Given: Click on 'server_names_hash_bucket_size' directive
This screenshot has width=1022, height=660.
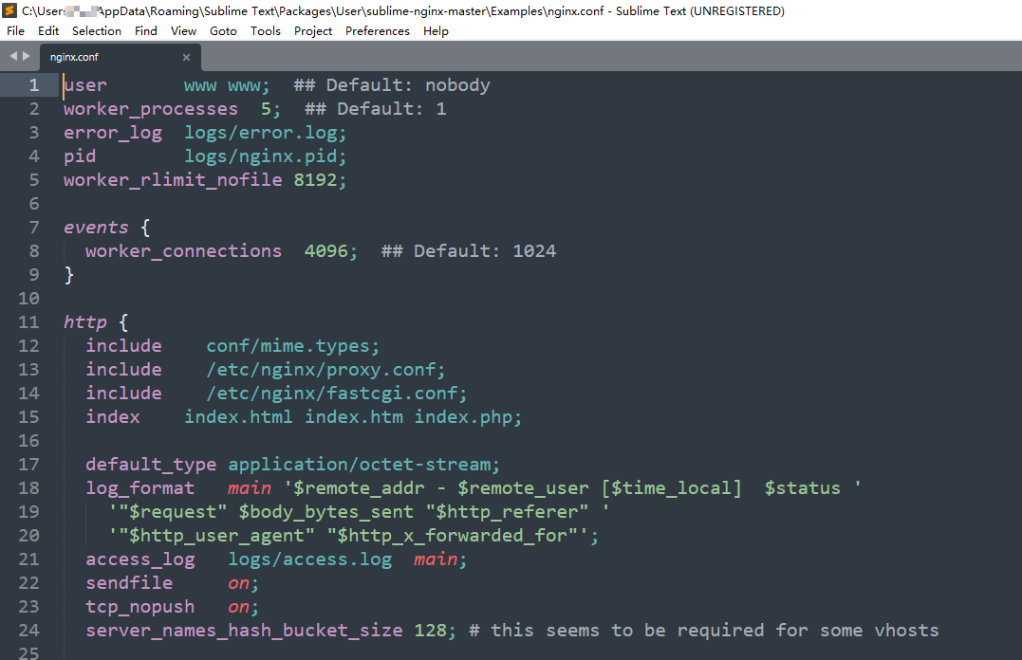Looking at the screenshot, I should coord(245,630).
